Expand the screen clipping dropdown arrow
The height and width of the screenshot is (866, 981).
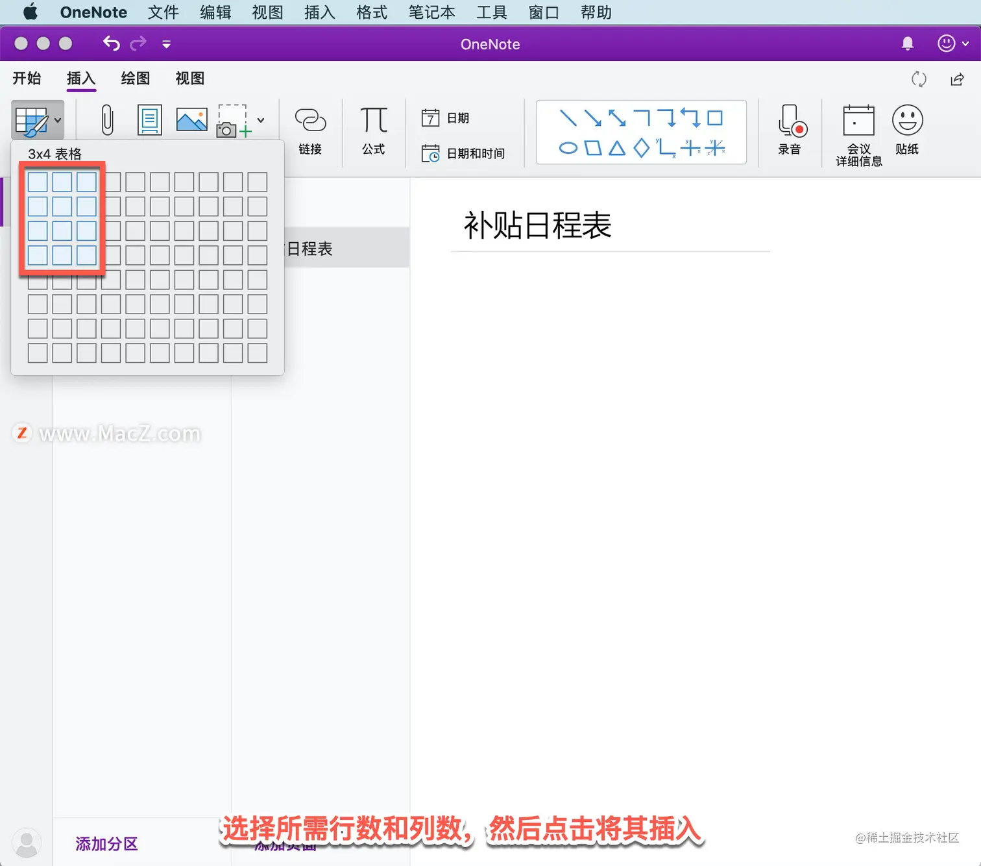click(x=261, y=120)
